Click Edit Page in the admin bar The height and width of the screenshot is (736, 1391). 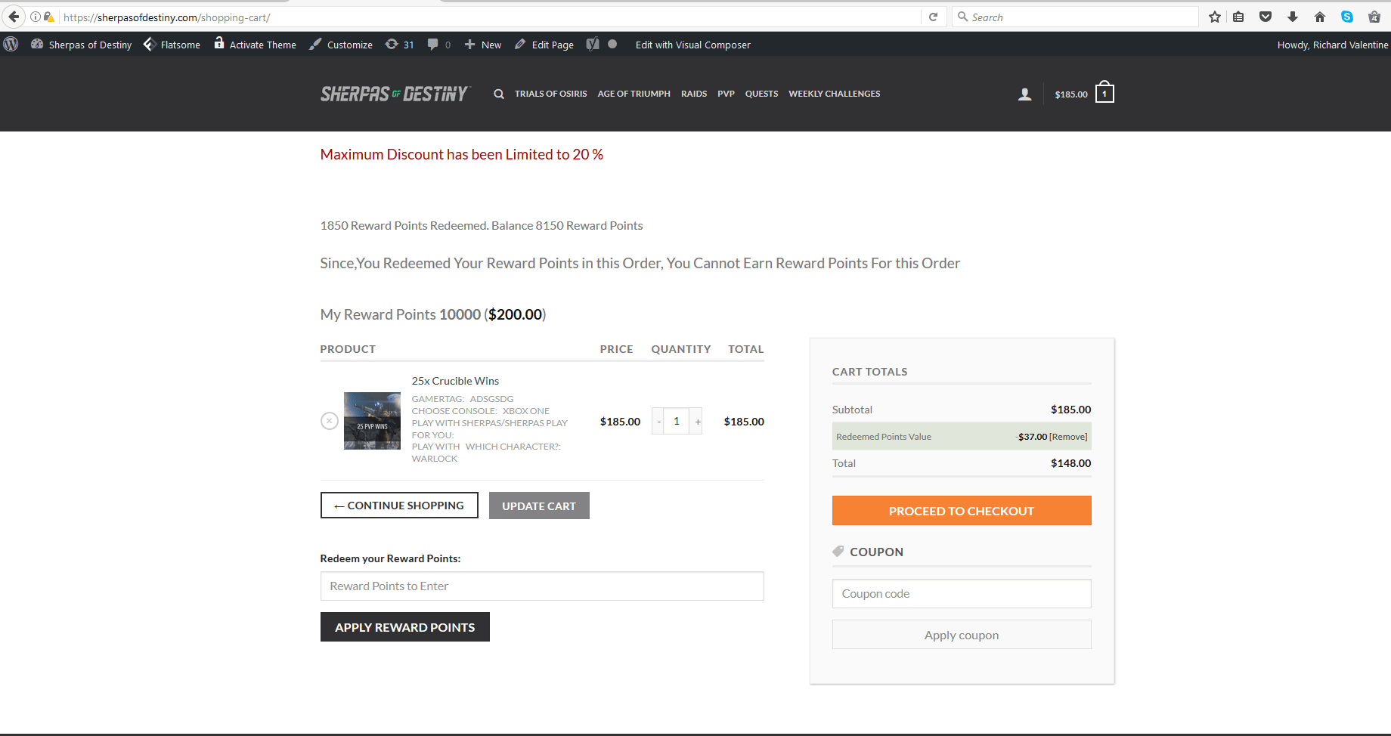tap(544, 45)
